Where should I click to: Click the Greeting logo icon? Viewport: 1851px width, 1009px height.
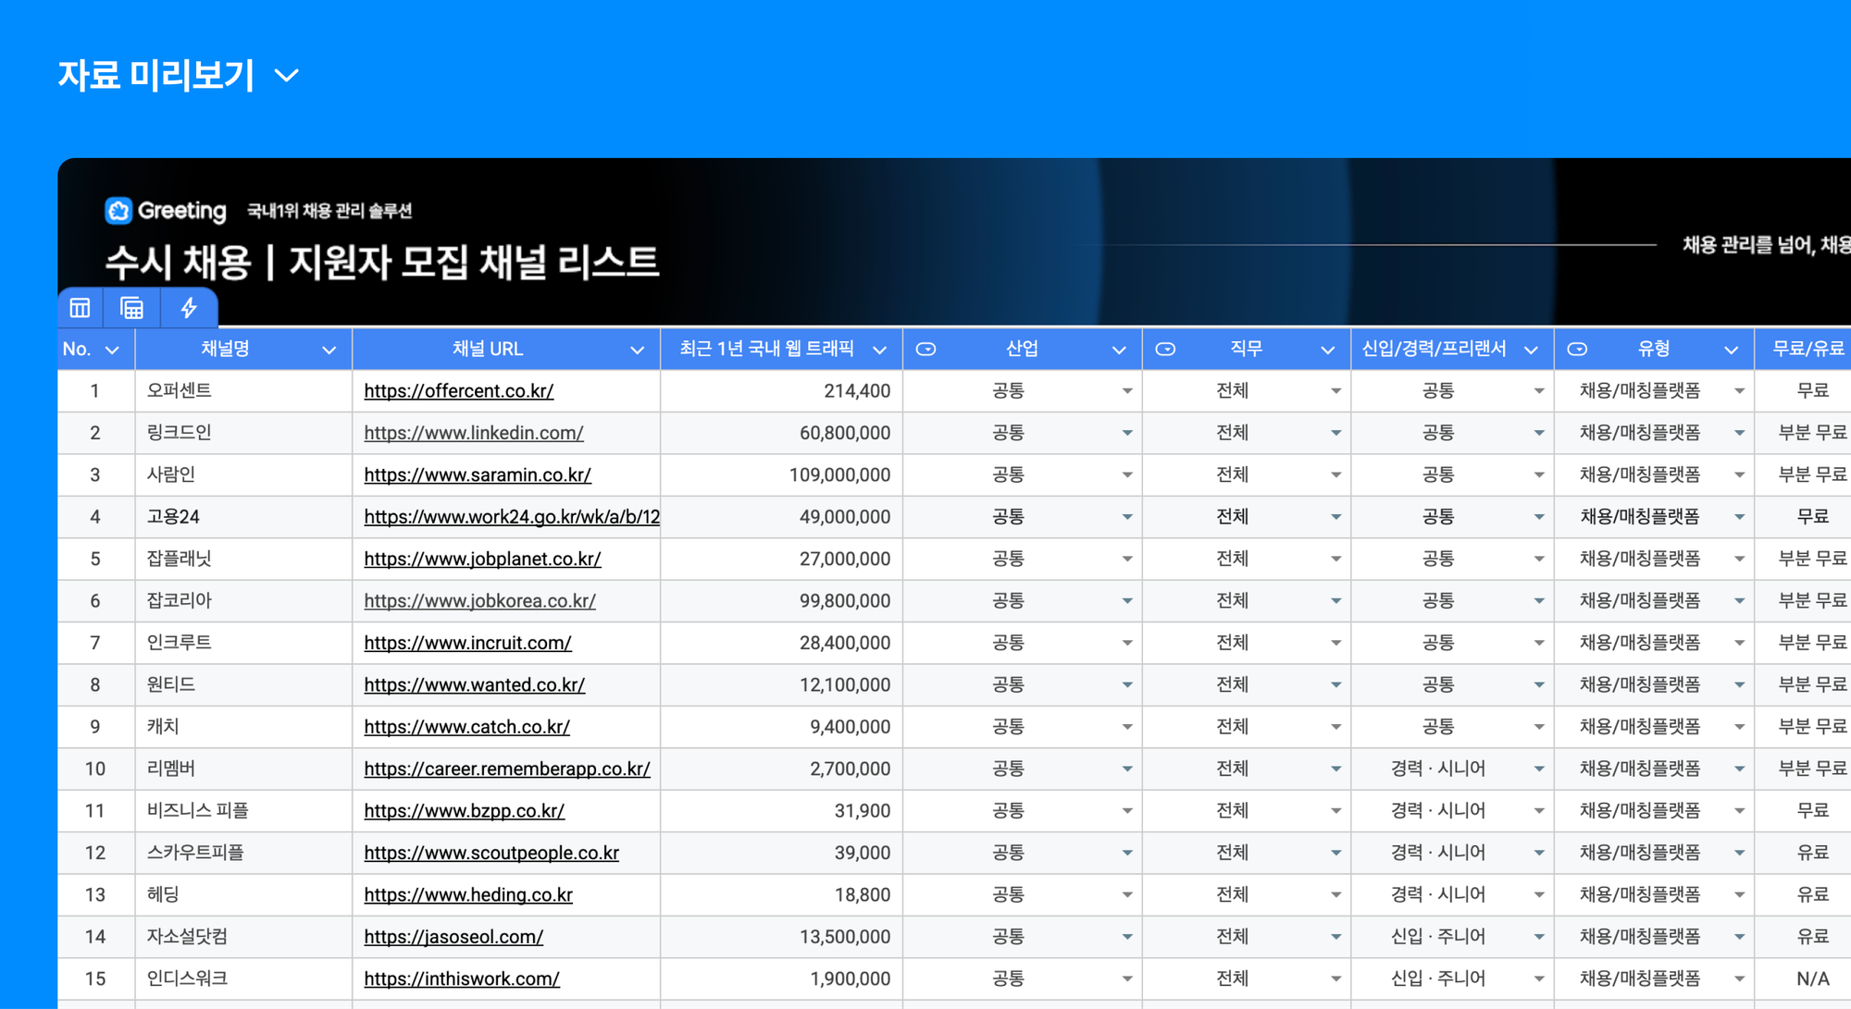point(118,211)
